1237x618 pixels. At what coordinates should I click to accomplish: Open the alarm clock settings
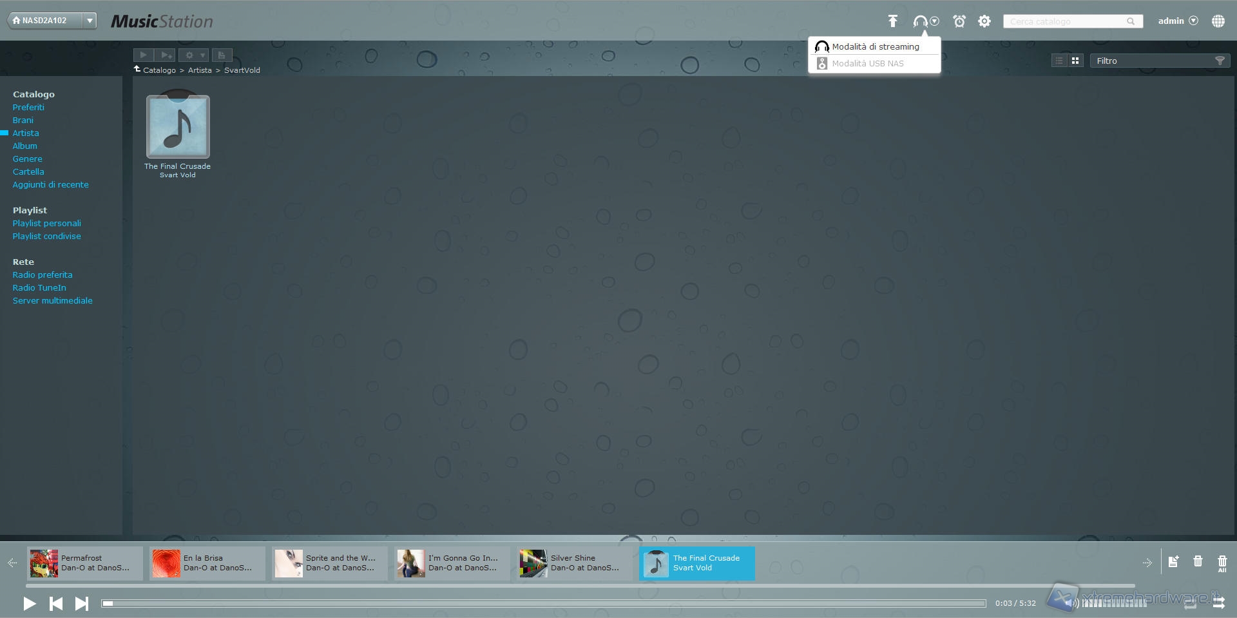959,21
